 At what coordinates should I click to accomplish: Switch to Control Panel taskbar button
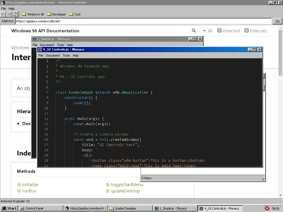(x=41, y=208)
